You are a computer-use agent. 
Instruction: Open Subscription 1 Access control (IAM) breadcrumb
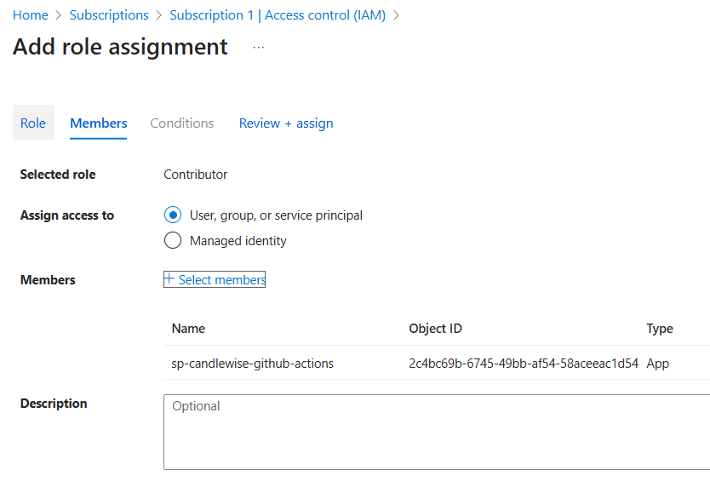tap(278, 15)
